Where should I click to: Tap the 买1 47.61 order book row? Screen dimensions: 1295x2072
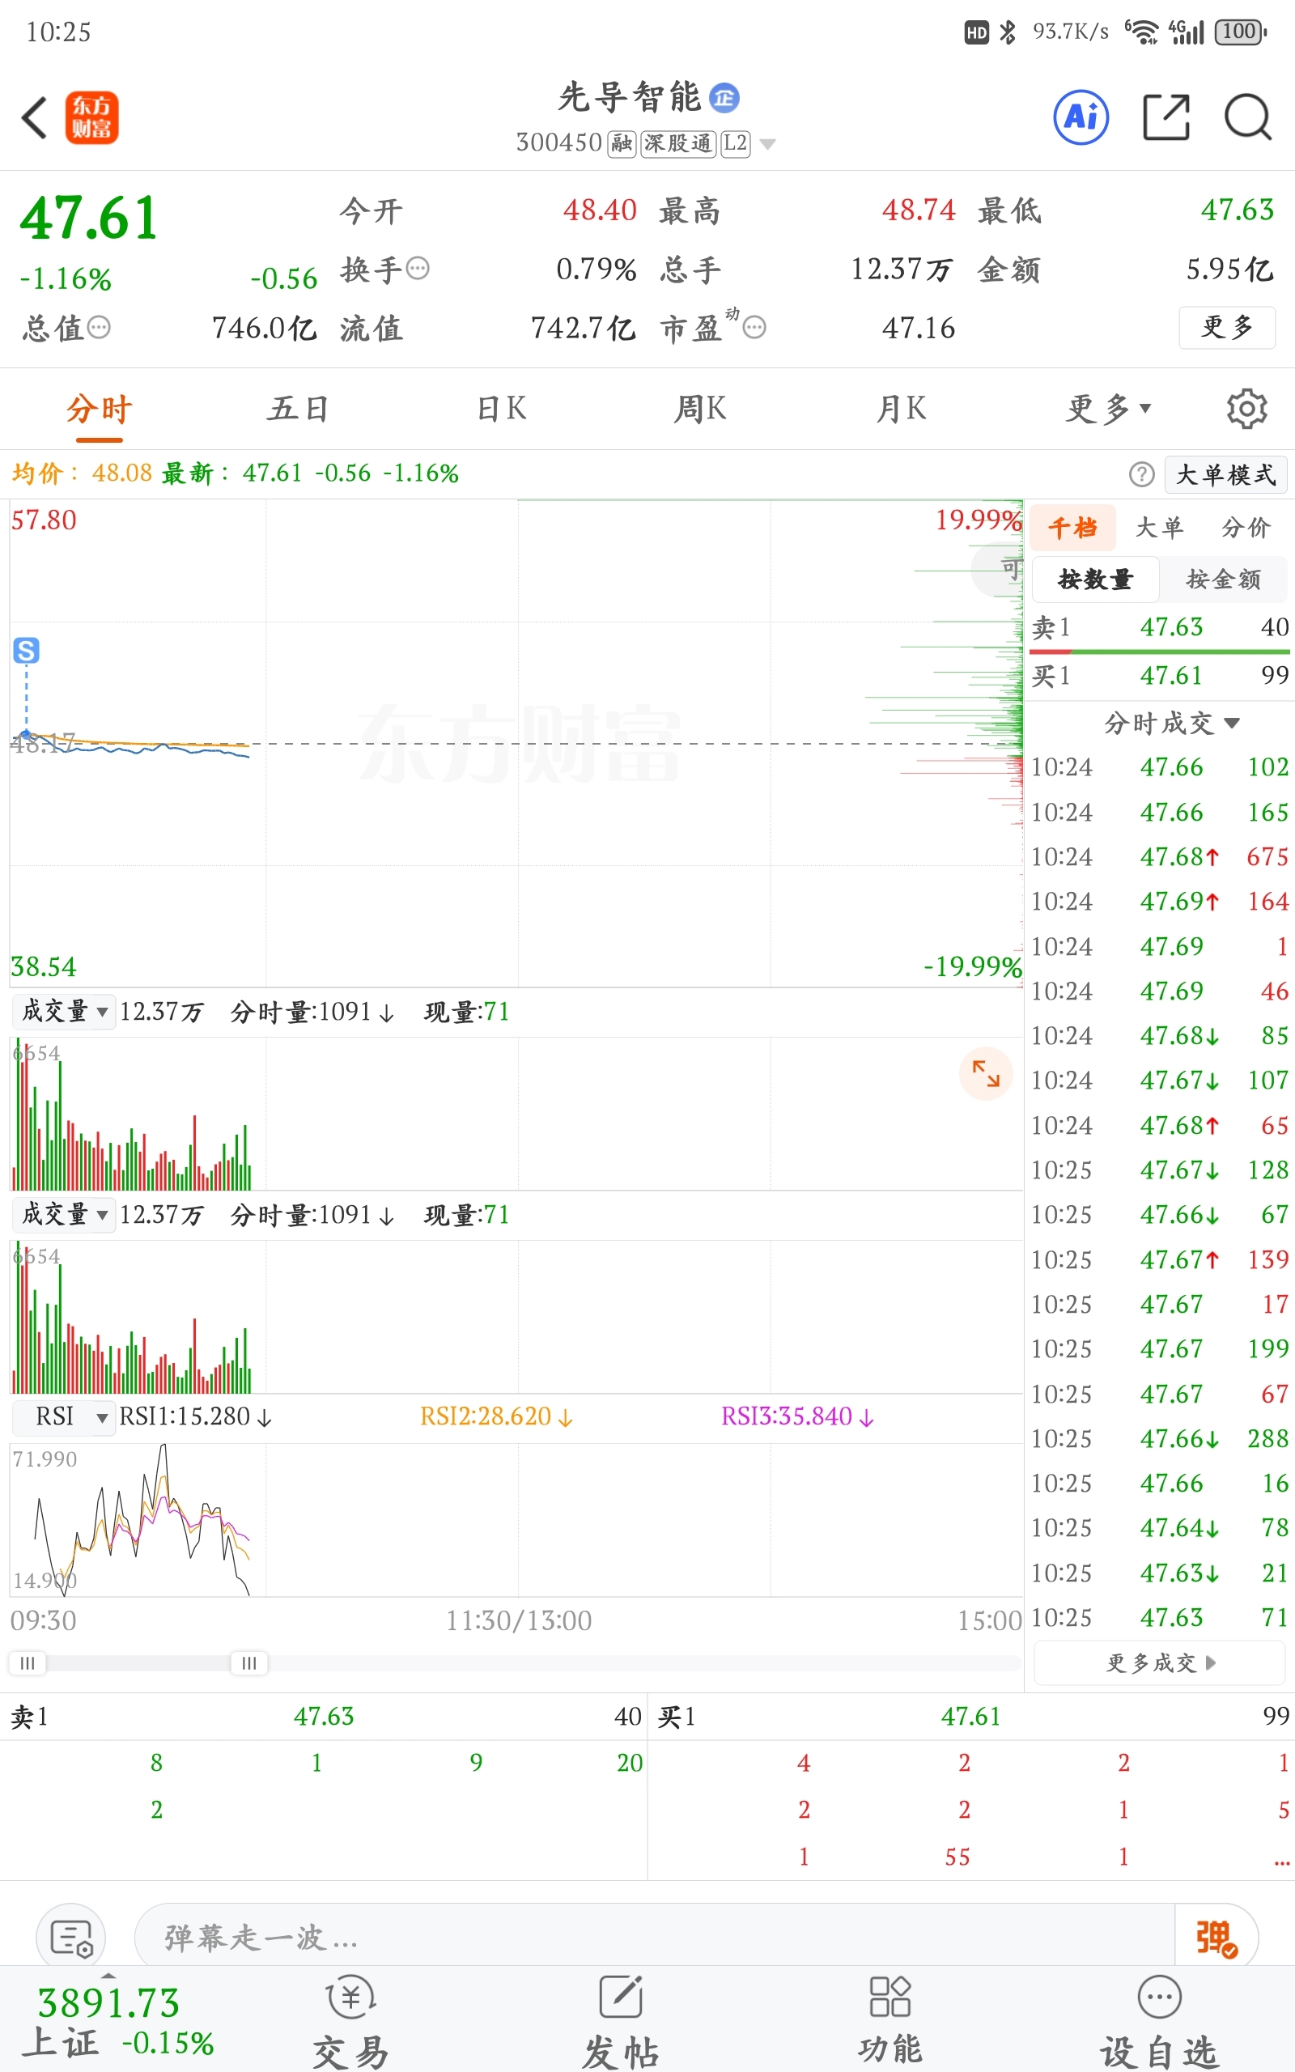(1160, 677)
